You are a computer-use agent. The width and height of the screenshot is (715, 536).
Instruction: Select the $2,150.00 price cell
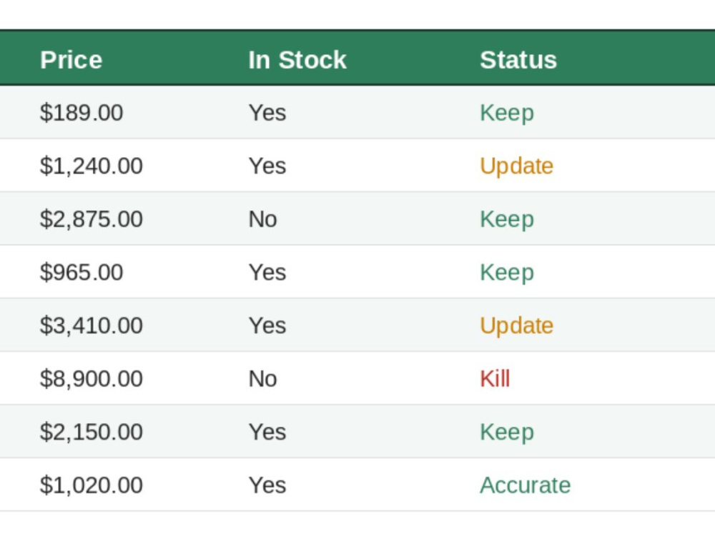point(92,432)
